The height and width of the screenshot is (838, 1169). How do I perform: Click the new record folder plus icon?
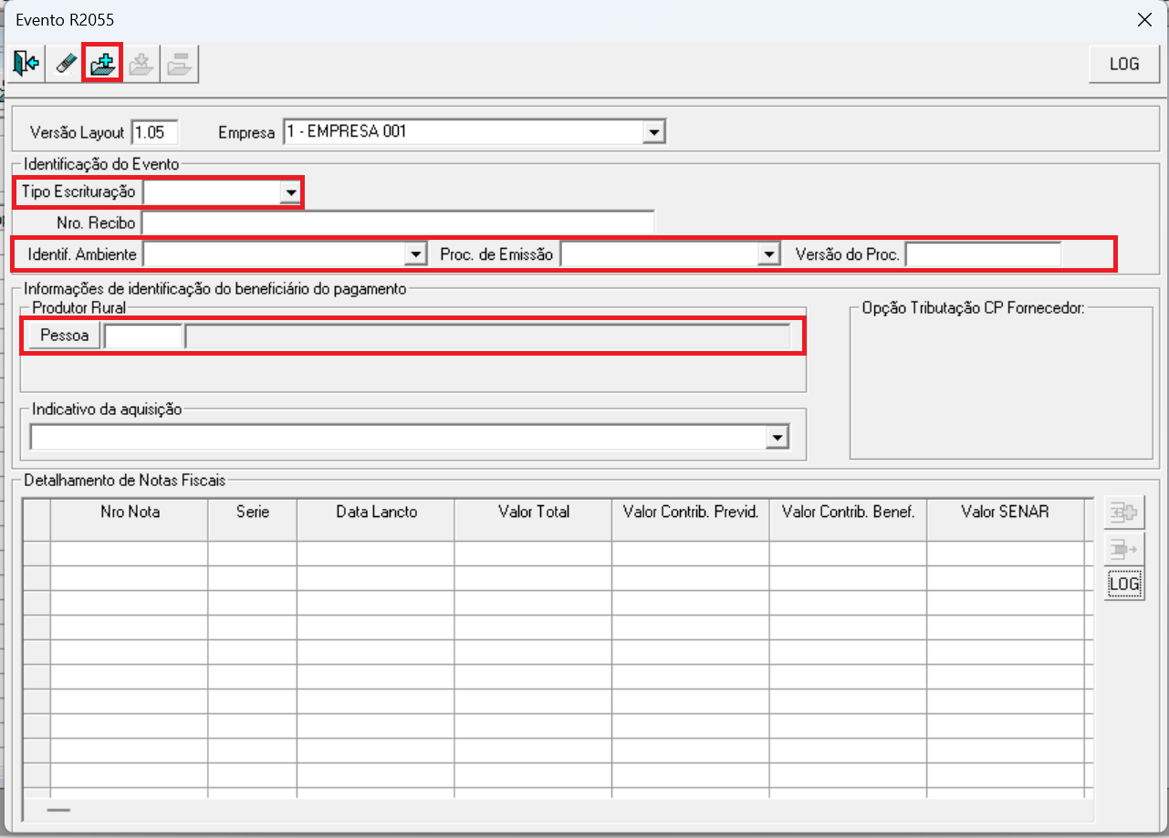pos(102,64)
